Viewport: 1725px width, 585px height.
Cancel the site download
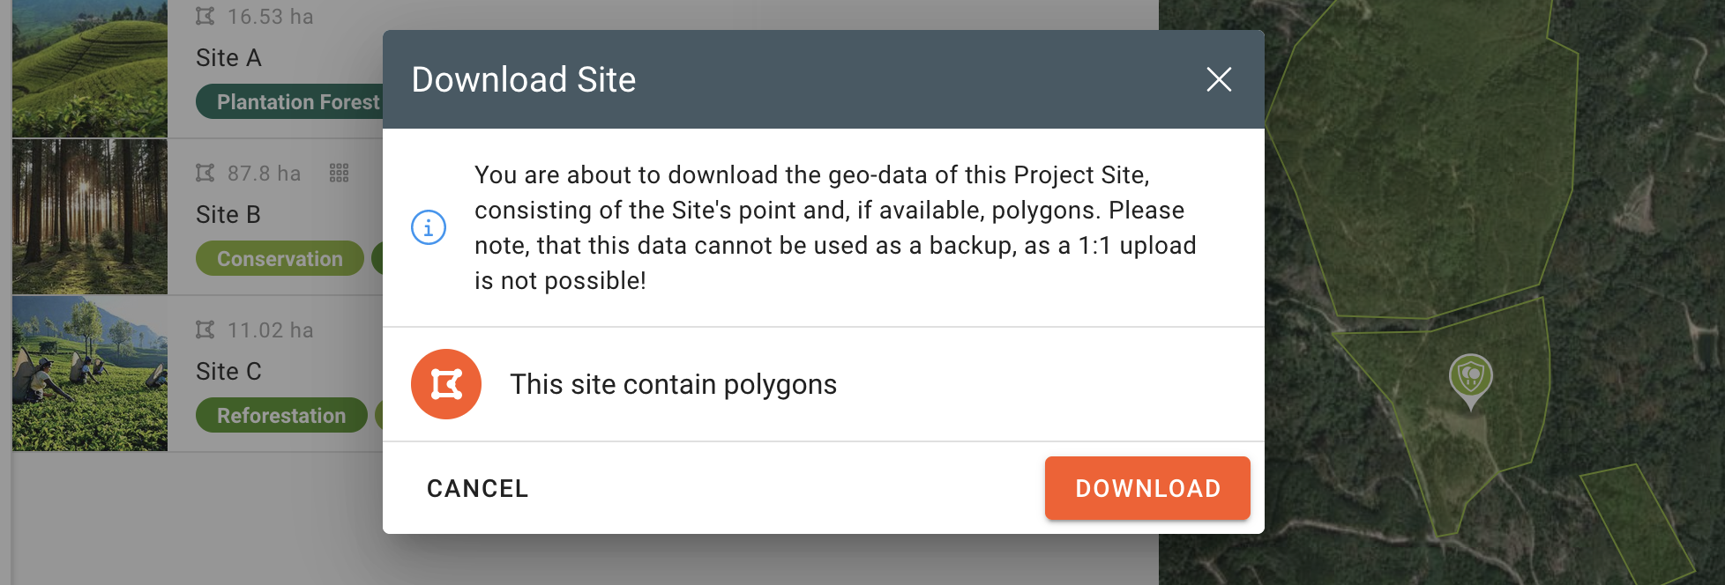[x=477, y=488]
